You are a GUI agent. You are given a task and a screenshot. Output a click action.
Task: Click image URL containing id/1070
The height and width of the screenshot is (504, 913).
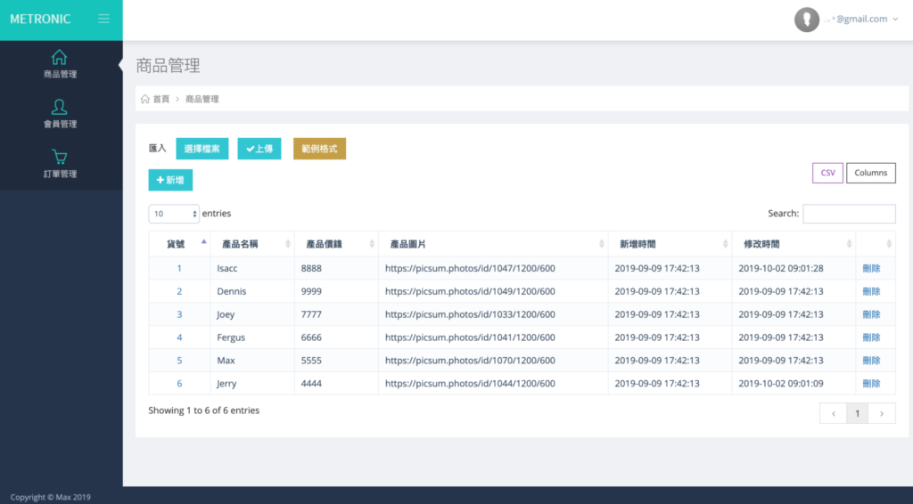coord(470,361)
